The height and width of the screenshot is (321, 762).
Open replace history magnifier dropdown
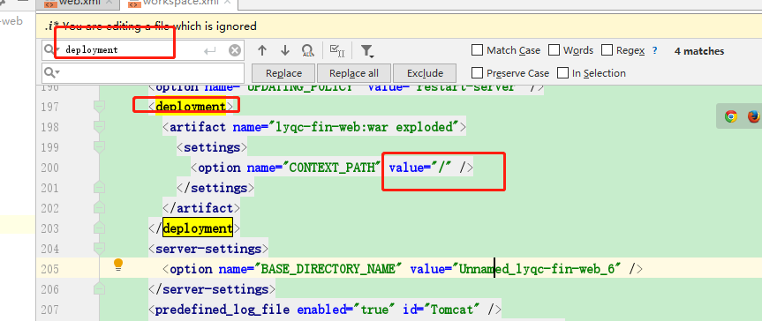click(51, 73)
